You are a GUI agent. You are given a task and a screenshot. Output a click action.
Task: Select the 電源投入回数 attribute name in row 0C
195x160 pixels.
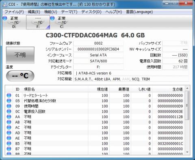[x=35, y=111]
